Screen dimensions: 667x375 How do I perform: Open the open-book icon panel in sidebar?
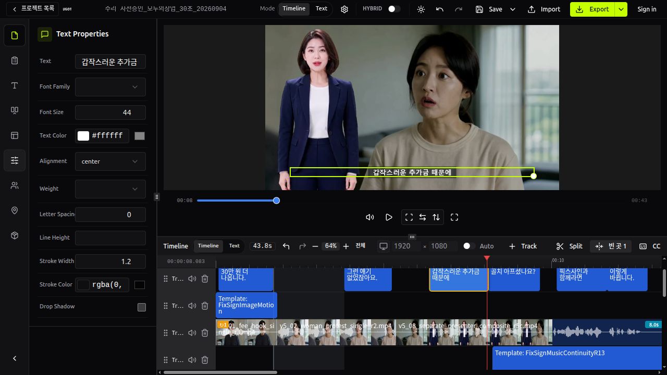15,110
